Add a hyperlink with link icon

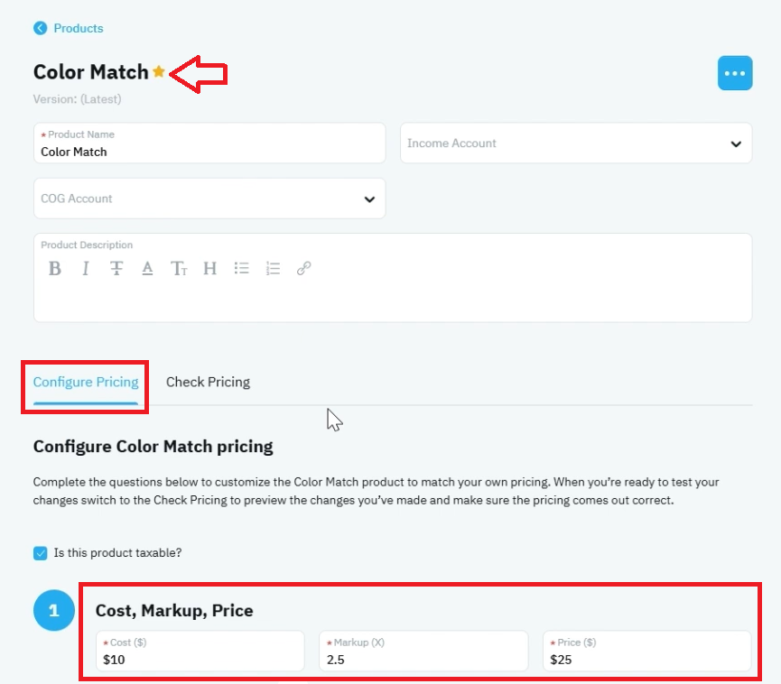(304, 268)
